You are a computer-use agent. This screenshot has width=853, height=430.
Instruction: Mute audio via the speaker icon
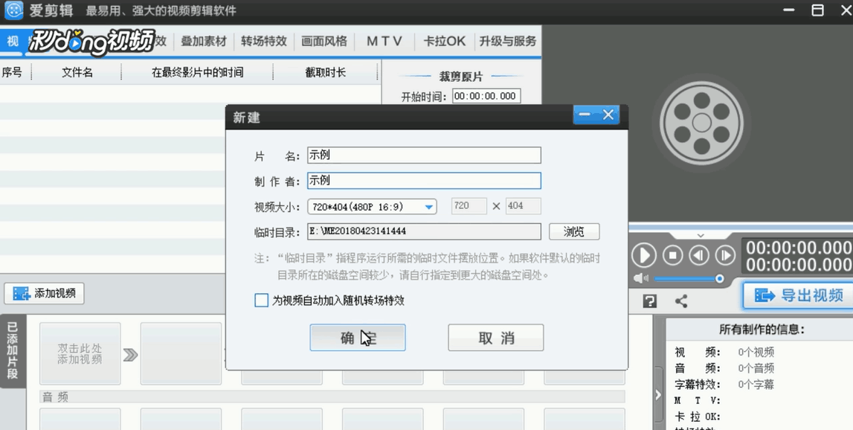(640, 278)
